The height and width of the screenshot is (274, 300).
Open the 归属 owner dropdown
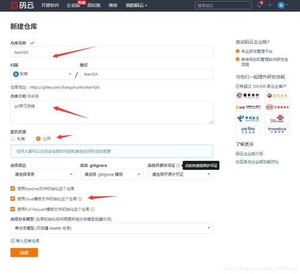42,74
